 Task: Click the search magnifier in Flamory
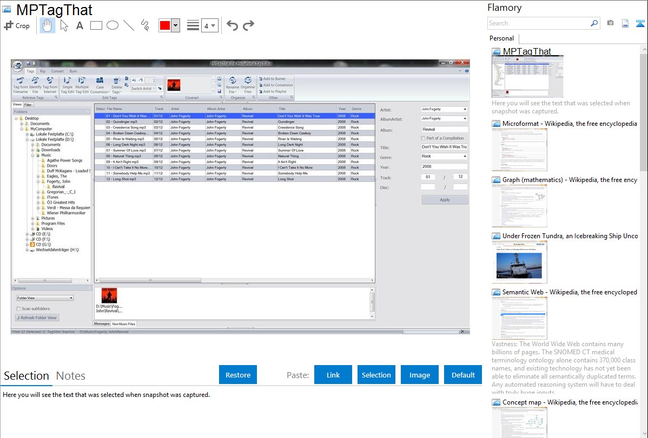click(594, 23)
